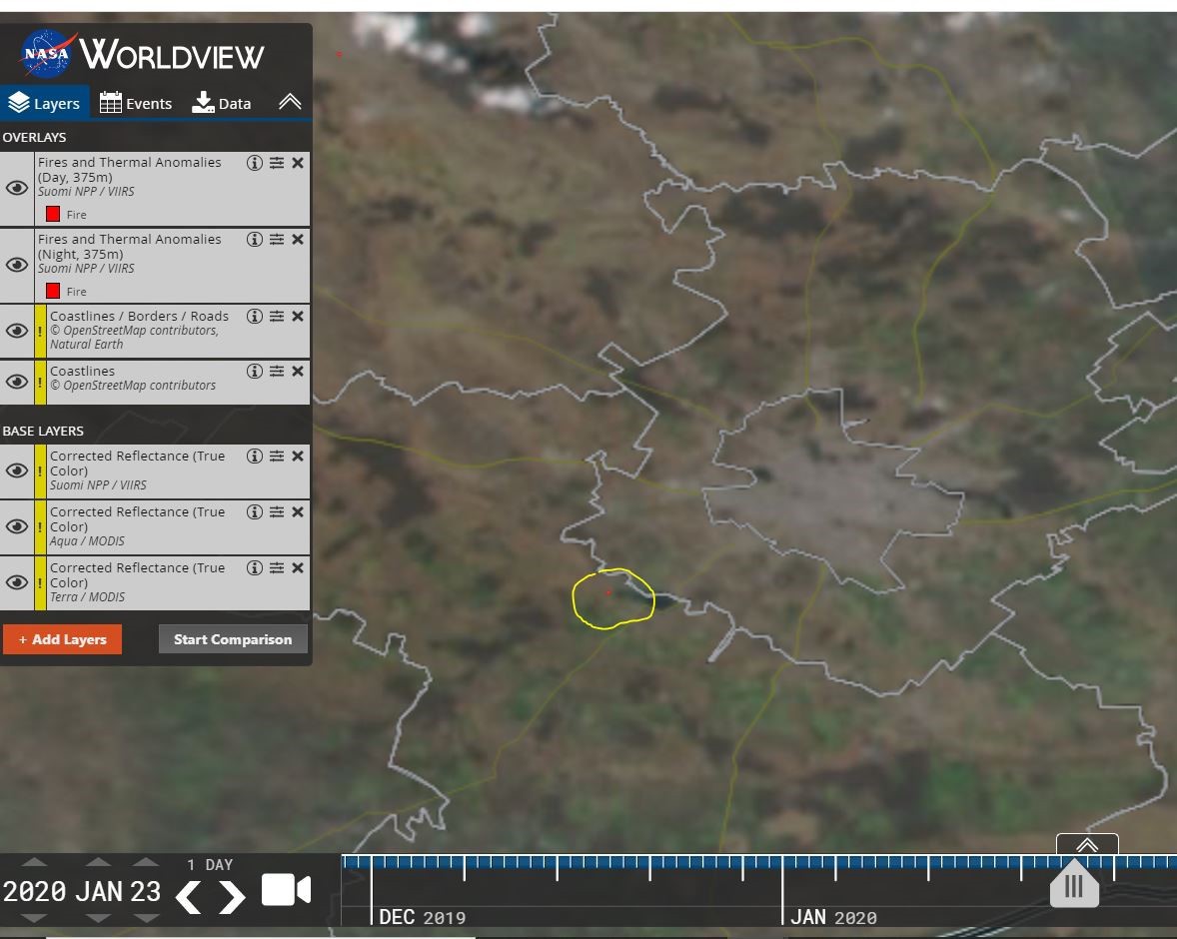Hide the Coastlines / Borders / Roads layer
Image resolution: width=1177 pixels, height=939 pixels.
click(x=17, y=331)
